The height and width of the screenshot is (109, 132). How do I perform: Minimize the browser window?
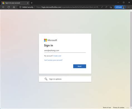pyautogui.click(x=118, y=3)
